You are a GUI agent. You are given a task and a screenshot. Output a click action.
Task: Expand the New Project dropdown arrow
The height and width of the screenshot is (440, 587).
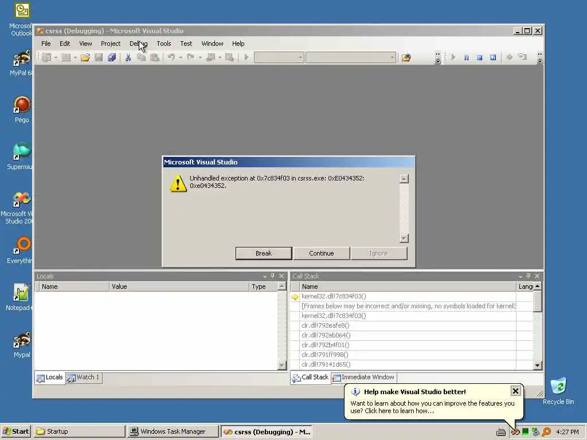pyautogui.click(x=56, y=57)
